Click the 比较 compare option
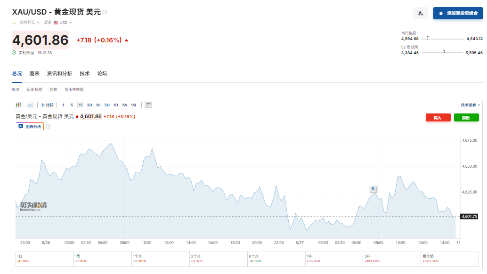 click(47, 105)
